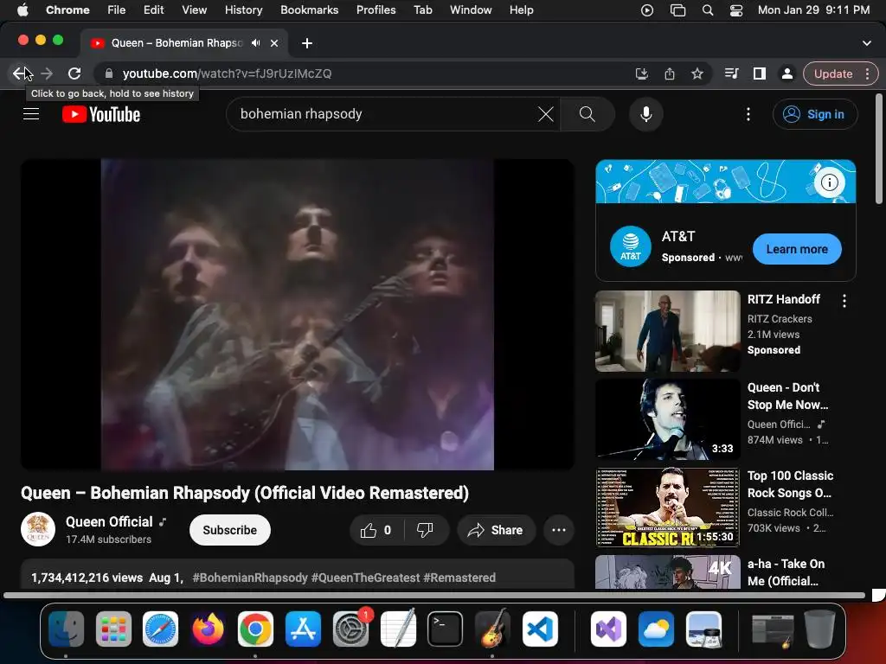Image resolution: width=886 pixels, height=664 pixels.
Task: Click the Queen - Don't Stop Me Now title
Action: pyautogui.click(x=787, y=396)
